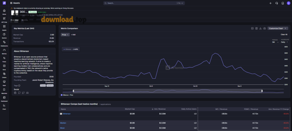Click the Assets breadcrumb title in the top bar
This screenshot has height=131, width=292.
17,3
